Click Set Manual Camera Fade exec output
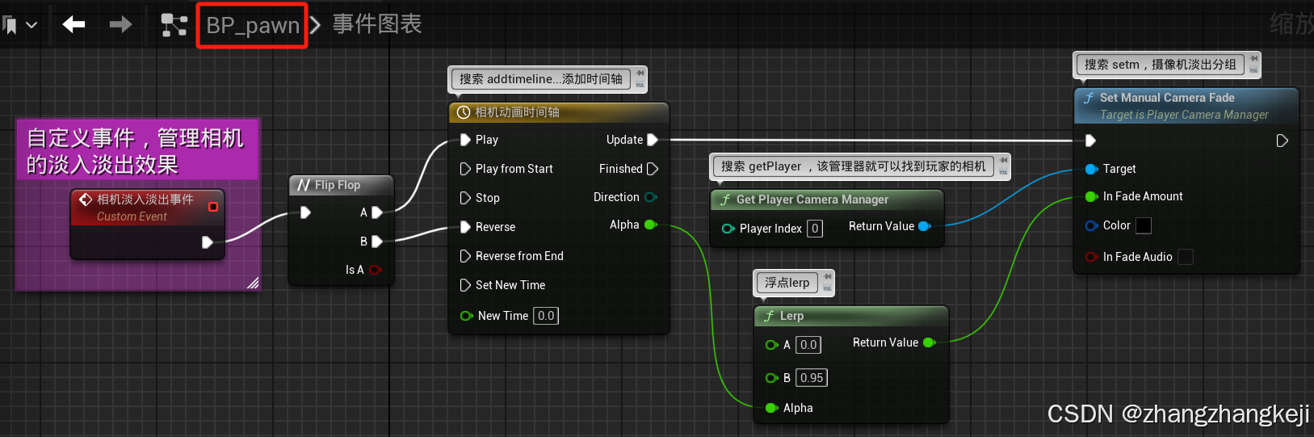The height and width of the screenshot is (437, 1314). coord(1282,141)
